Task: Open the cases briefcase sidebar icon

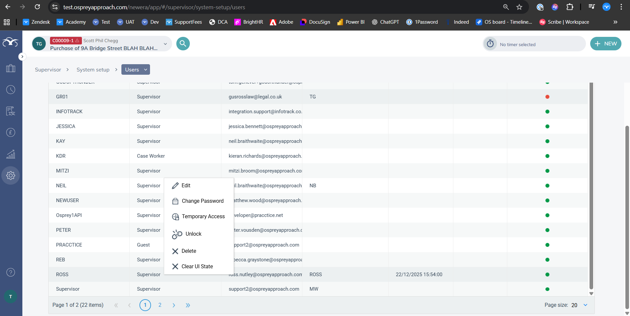Action: tap(11, 68)
